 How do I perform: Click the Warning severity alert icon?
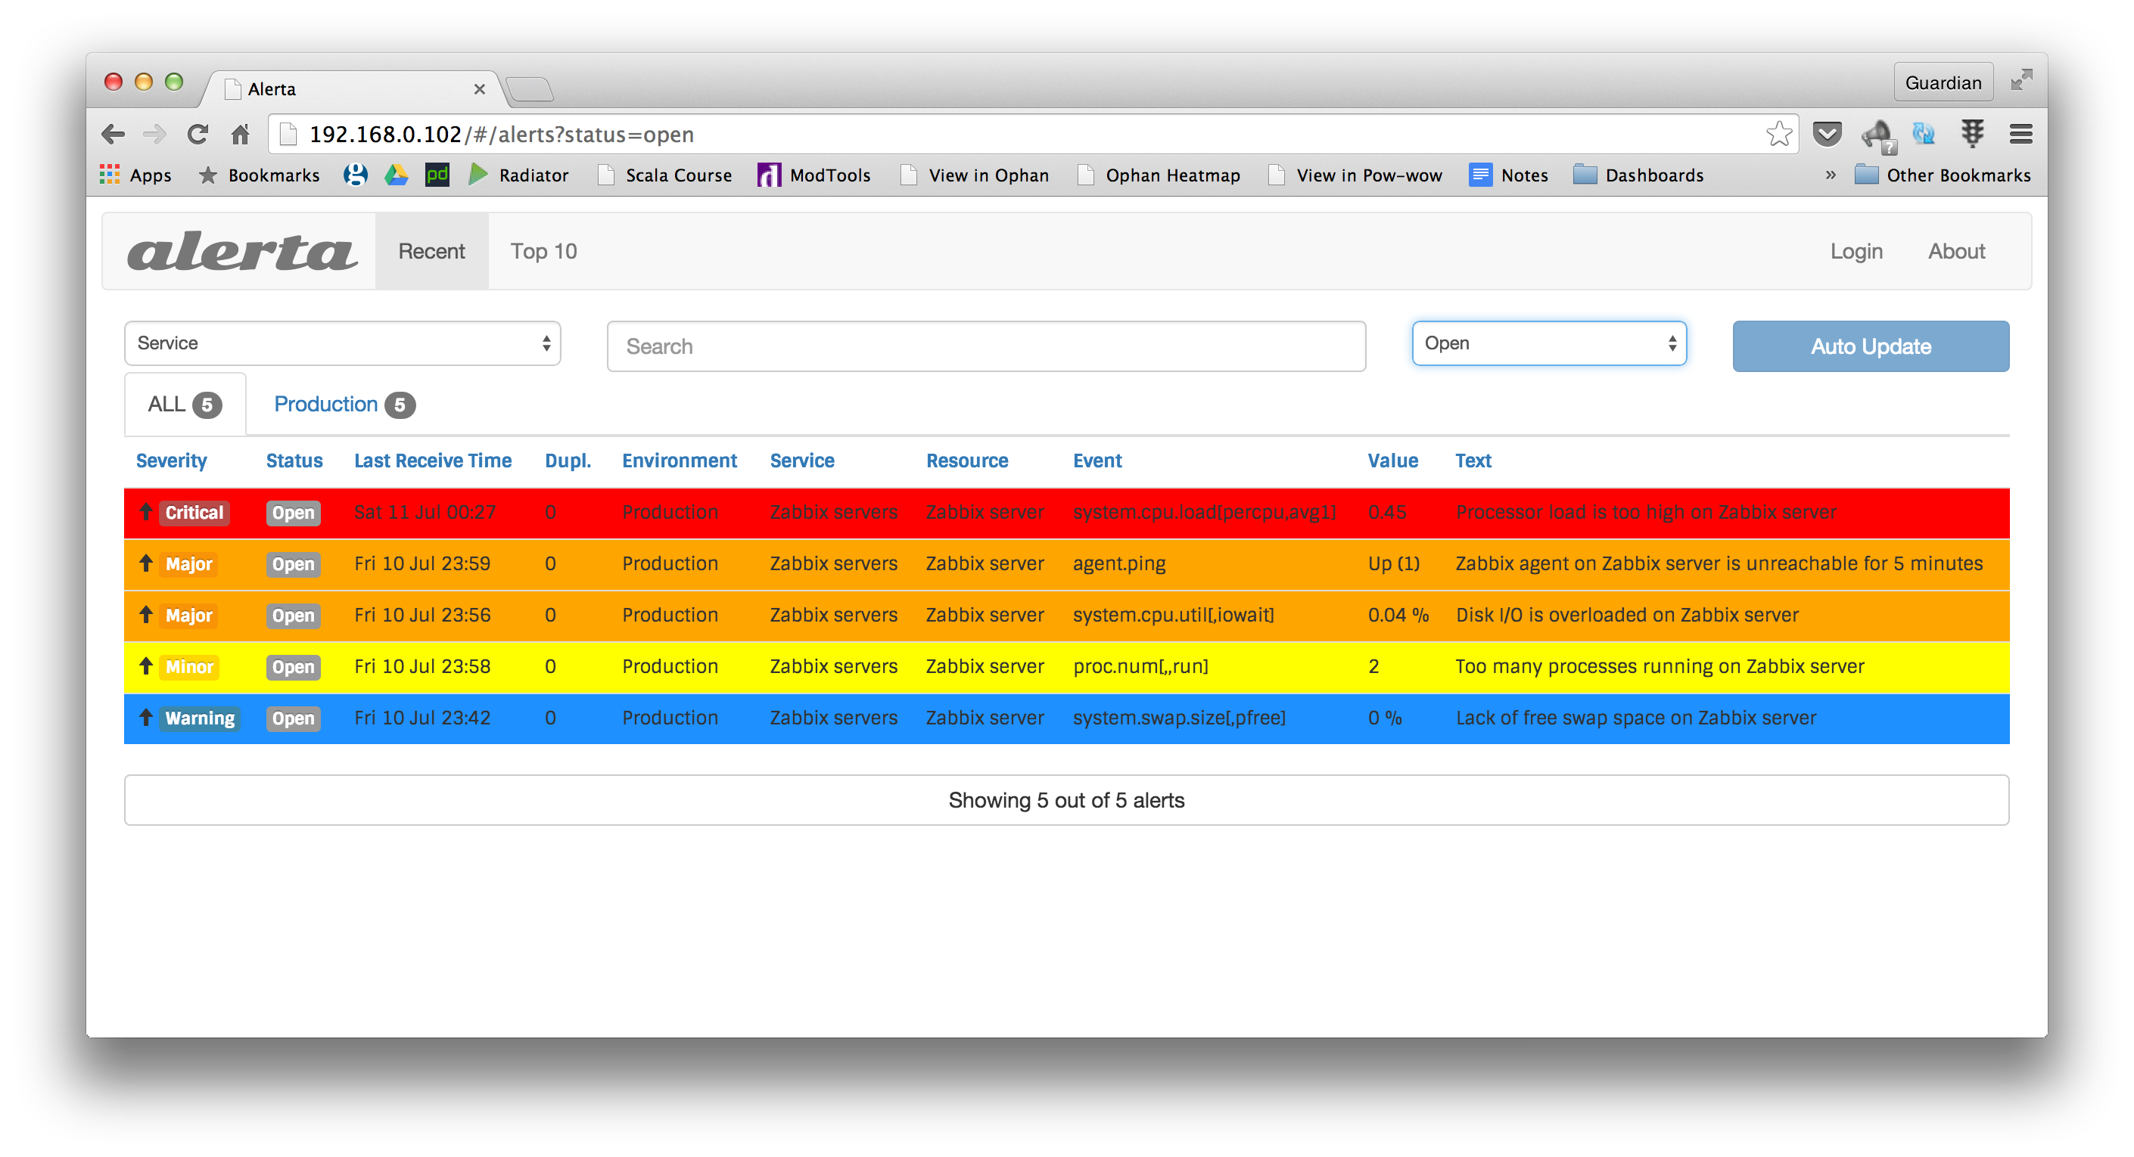click(144, 717)
